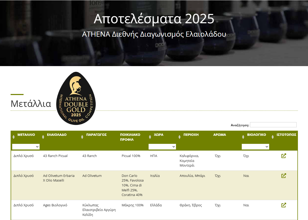Click sort arrows beside ΠΕΡΙΟΧΗ header

pyautogui.click(x=179, y=137)
